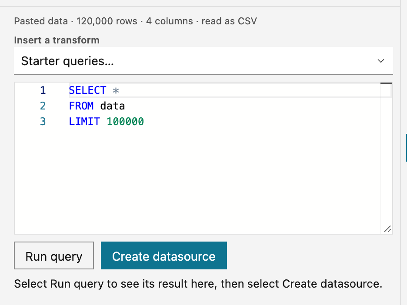Screen dimensions: 407x305
Task: Open the Starter queries dropdown
Action: 203,61
